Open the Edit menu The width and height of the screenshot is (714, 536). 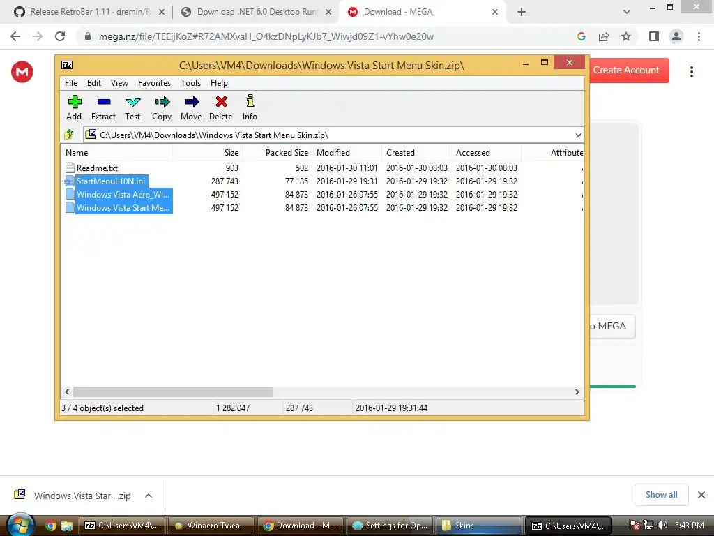(x=94, y=83)
